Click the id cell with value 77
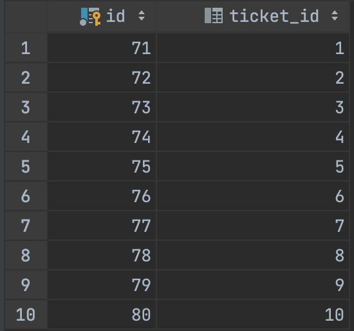 (102, 225)
